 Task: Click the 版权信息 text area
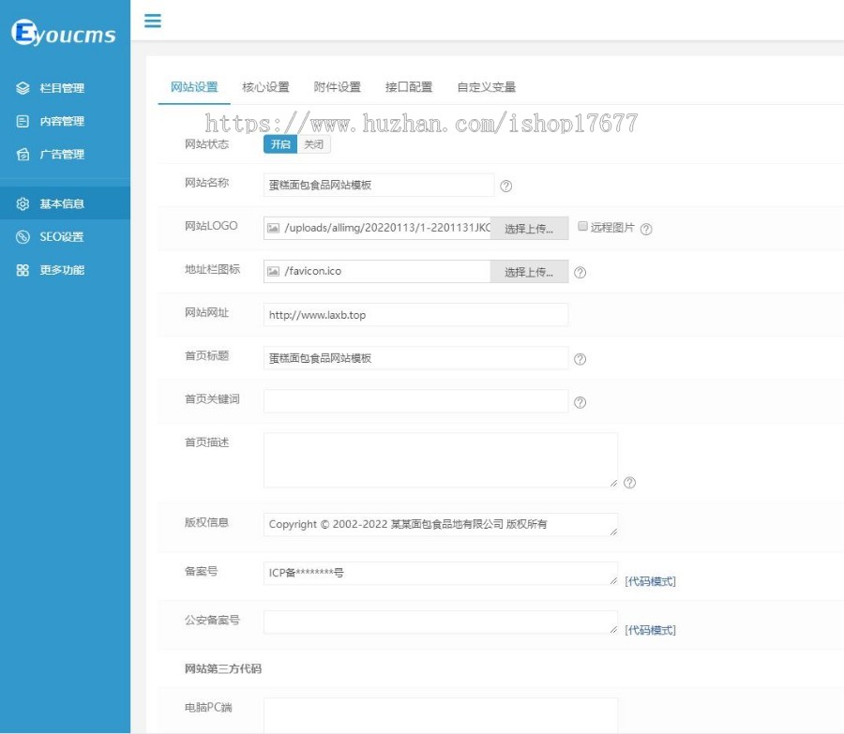[441, 525]
